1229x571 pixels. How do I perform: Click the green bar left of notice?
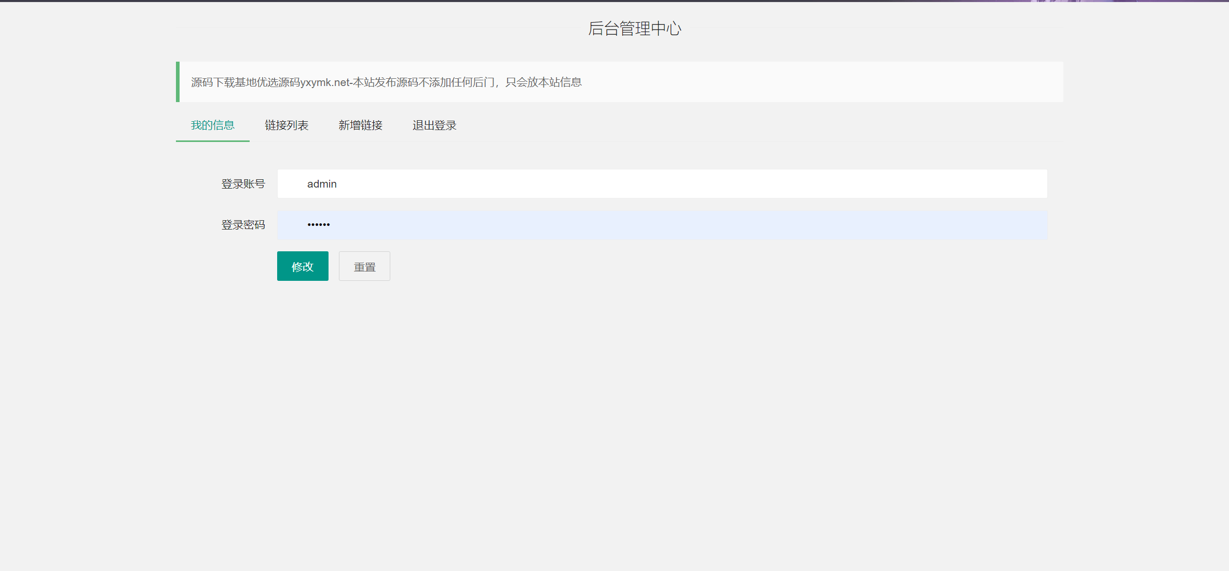pyautogui.click(x=177, y=82)
